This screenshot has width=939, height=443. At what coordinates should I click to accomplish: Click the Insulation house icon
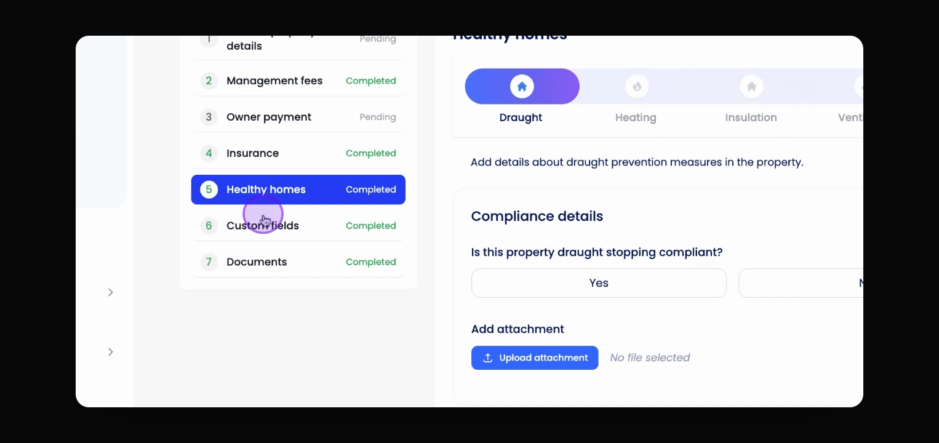click(751, 86)
